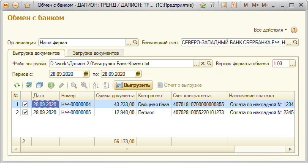Uncheck all documents with empty boxes icon
The height and width of the screenshot is (163, 308).
pyautogui.click(x=39, y=85)
